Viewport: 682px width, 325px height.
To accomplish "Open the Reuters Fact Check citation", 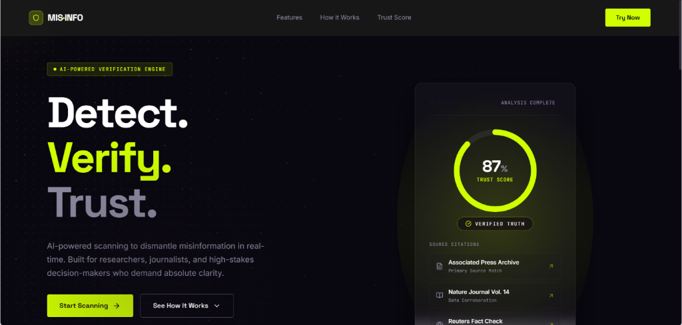I will click(495, 320).
